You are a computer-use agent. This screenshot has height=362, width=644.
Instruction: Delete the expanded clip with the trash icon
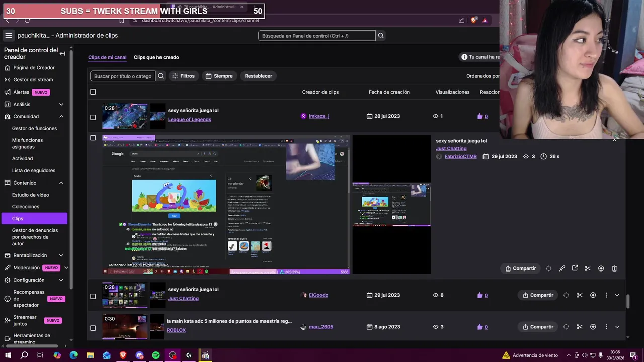tap(614, 268)
